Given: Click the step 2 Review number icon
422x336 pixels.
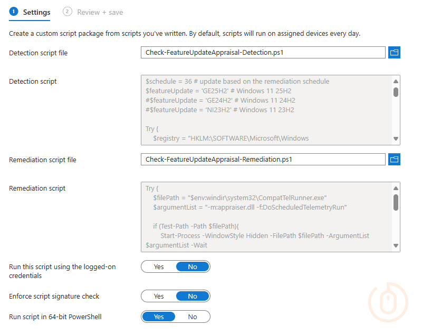Looking at the screenshot, I should click(67, 12).
